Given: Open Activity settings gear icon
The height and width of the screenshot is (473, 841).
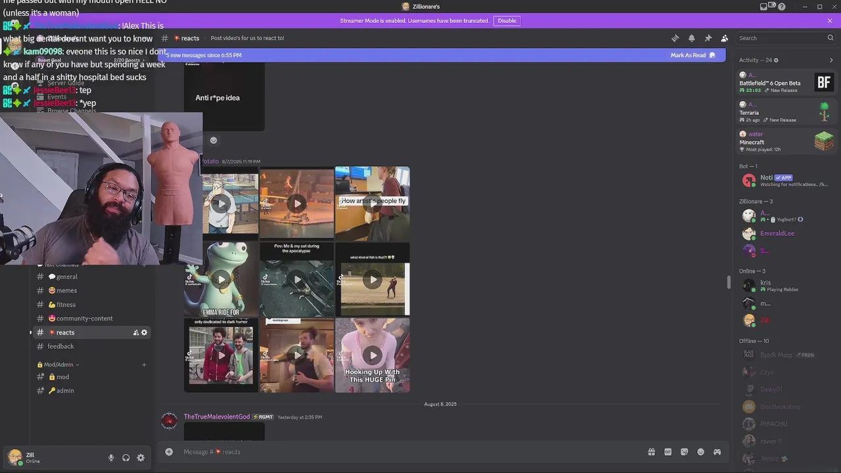Looking at the screenshot, I should [x=776, y=60].
